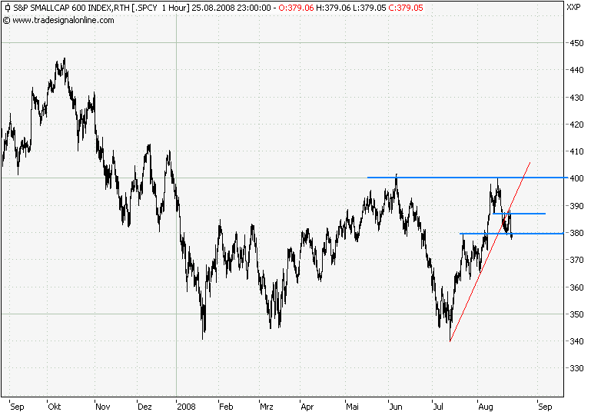Click the 370 price axis label
This screenshot has height=412, width=591.
[576, 260]
